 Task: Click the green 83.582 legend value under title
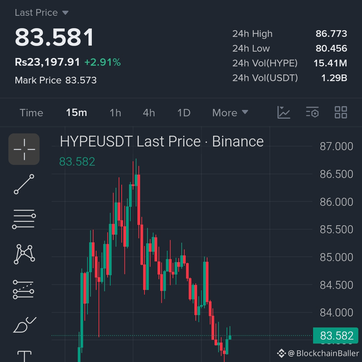77,162
